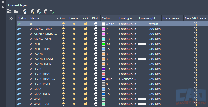This screenshot has height=107, width=208.
Task: Change Default lineweight of layer 0
Action: 148,24
